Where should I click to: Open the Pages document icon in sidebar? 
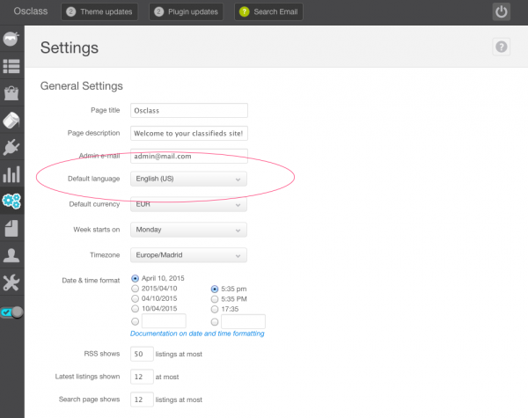pyautogui.click(x=11, y=229)
